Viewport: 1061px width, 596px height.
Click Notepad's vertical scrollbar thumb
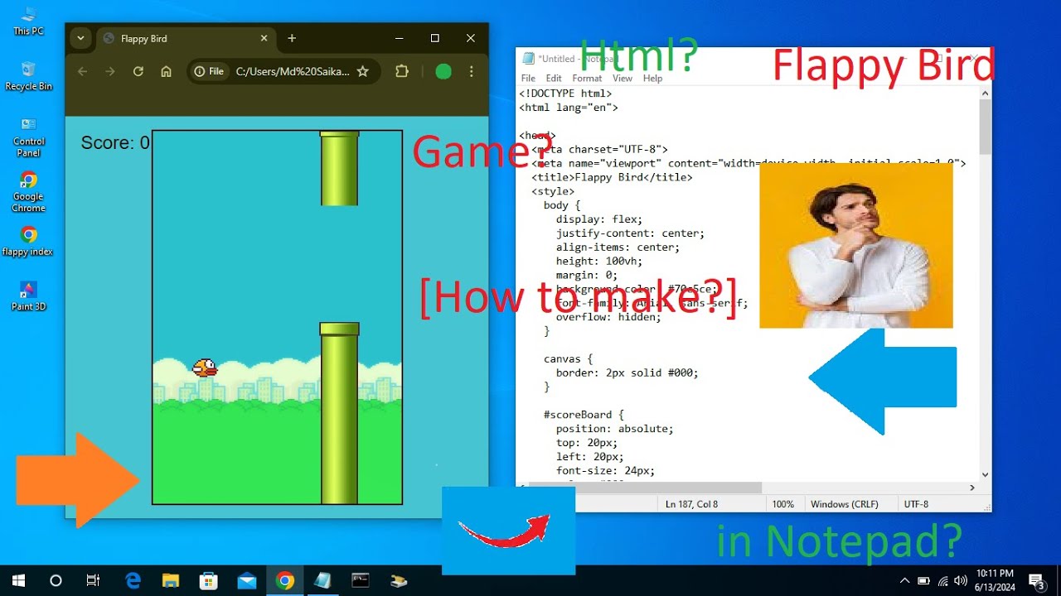pyautogui.click(x=985, y=127)
